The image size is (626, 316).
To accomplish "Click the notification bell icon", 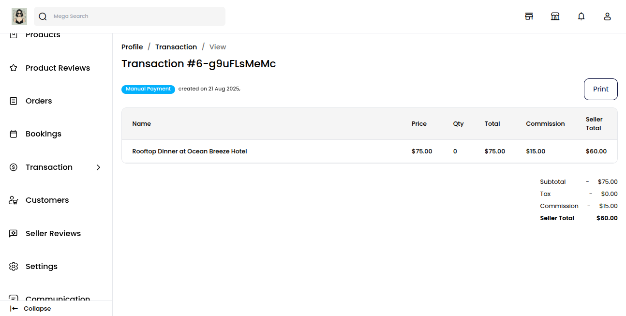I will (x=581, y=16).
